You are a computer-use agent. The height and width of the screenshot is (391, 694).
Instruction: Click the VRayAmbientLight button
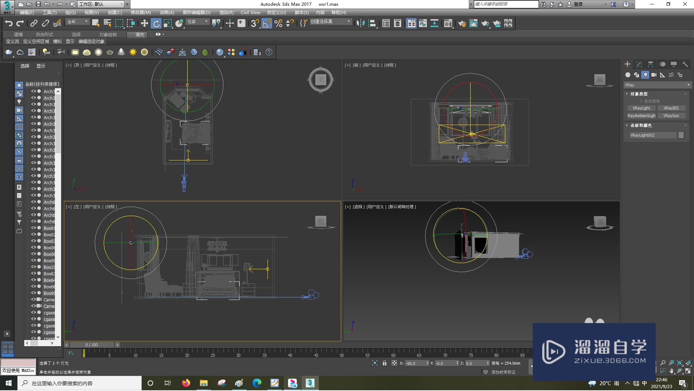click(641, 116)
